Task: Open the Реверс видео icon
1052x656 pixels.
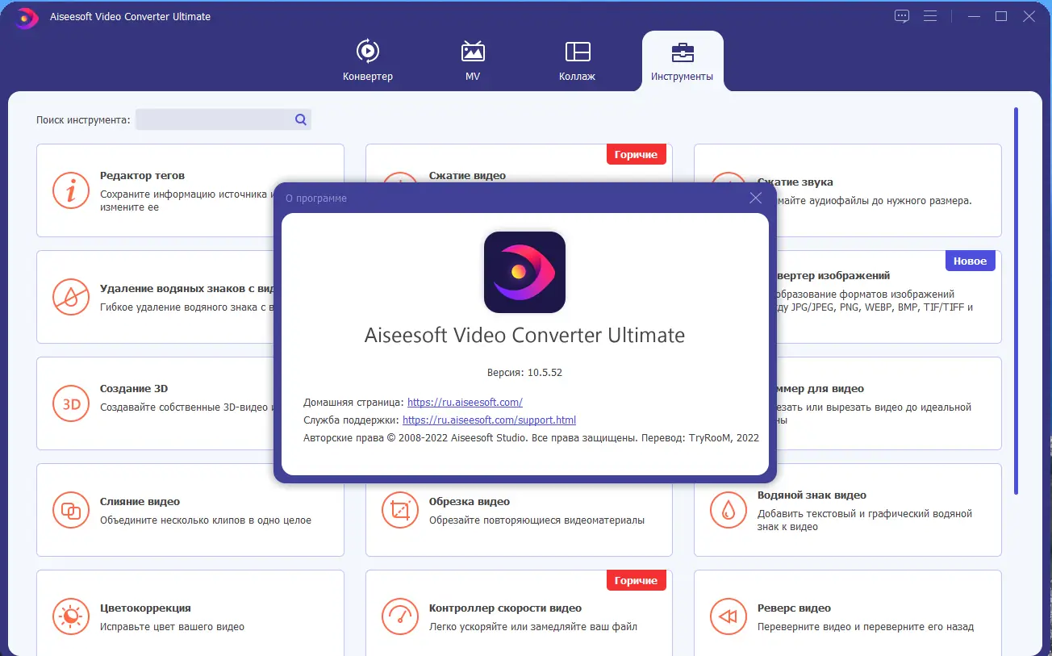Action: pos(728,616)
